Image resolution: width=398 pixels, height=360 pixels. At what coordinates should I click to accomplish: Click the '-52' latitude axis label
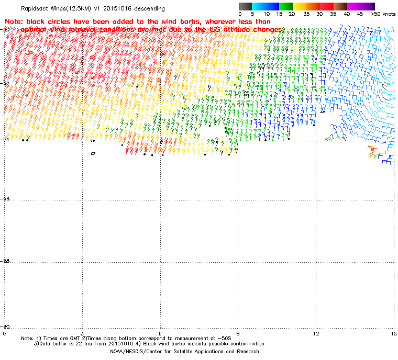[5, 84]
